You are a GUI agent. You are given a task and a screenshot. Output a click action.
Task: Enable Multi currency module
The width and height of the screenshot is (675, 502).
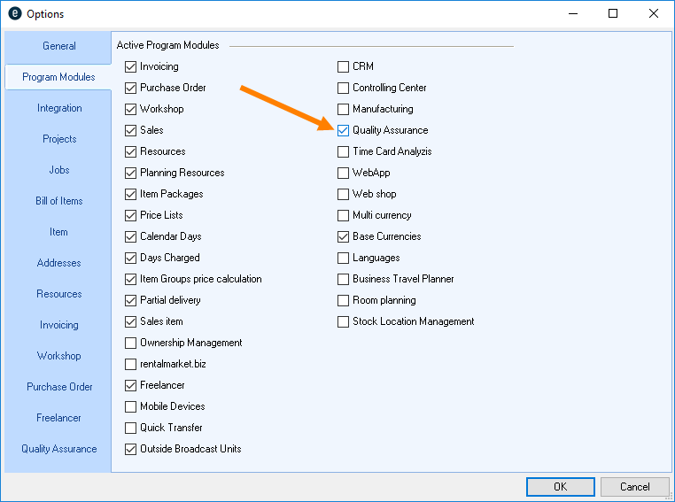click(344, 215)
